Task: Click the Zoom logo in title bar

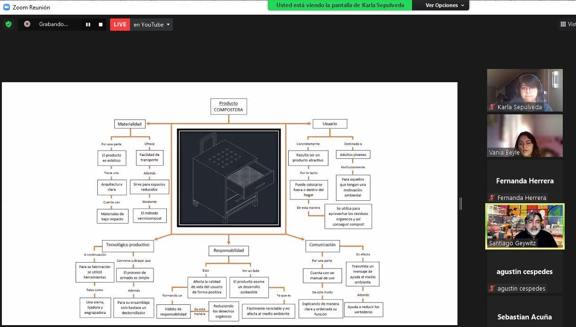Action: click(6, 7)
